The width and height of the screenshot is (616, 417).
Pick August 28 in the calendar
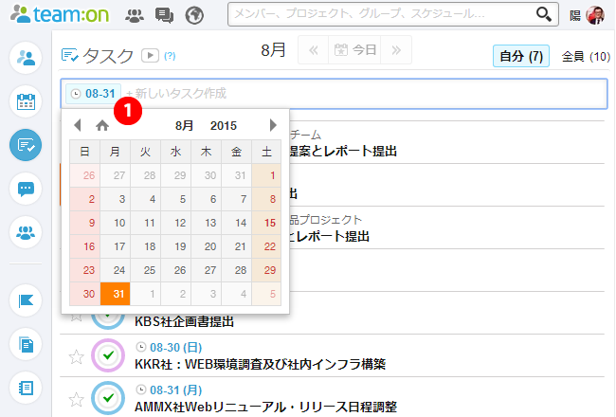(x=236, y=270)
